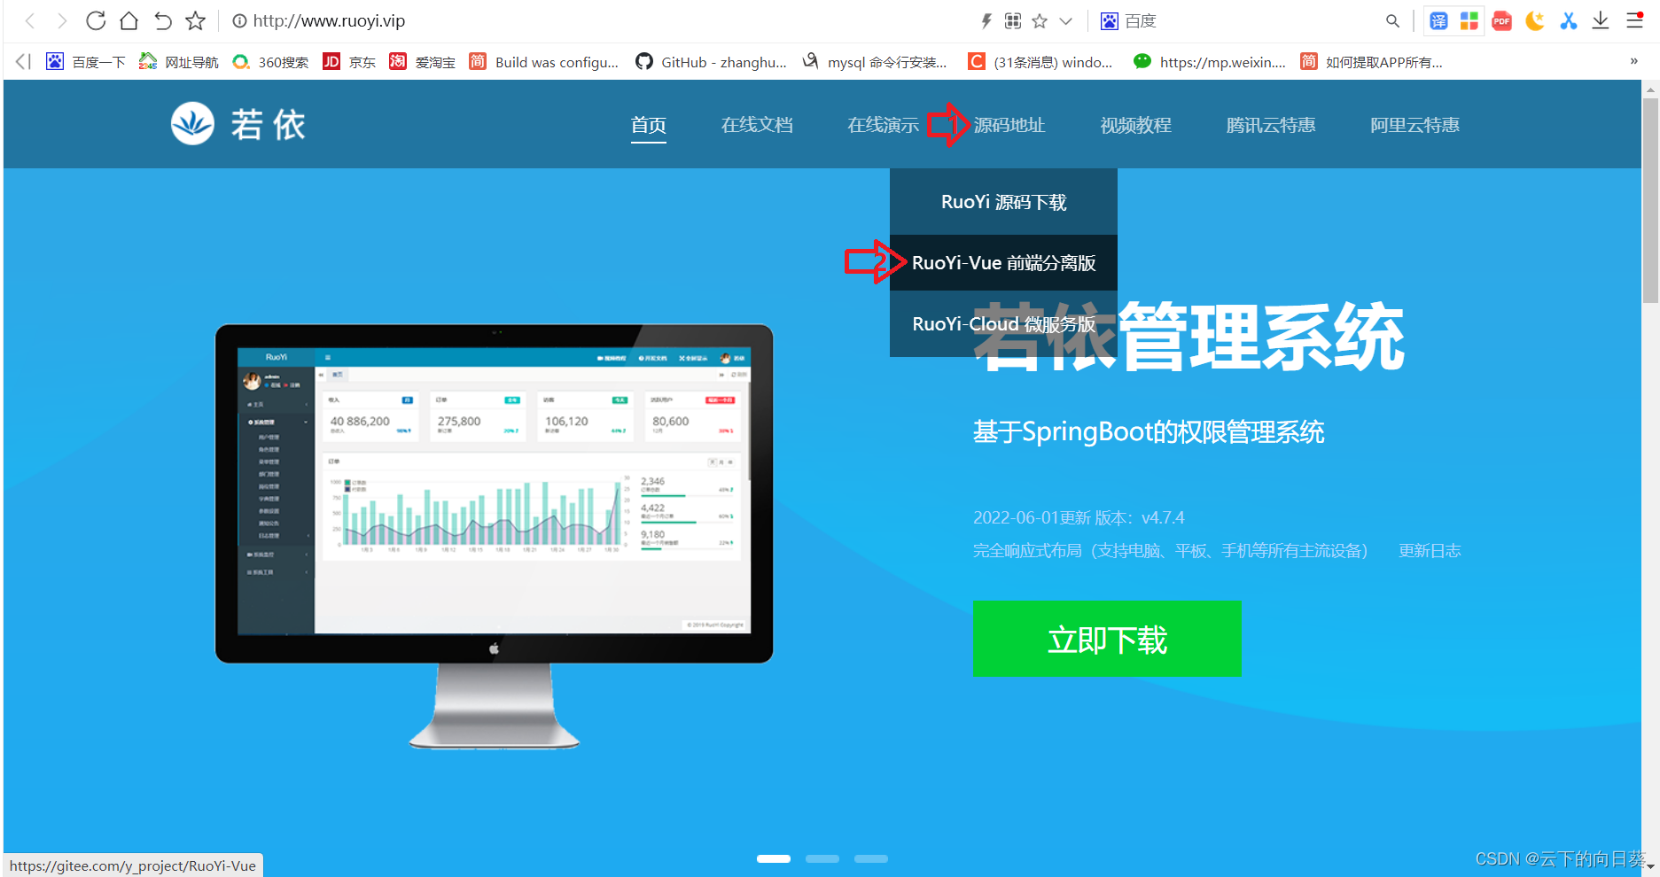Open 京东 bookmark
1660x877 pixels.
[349, 61]
